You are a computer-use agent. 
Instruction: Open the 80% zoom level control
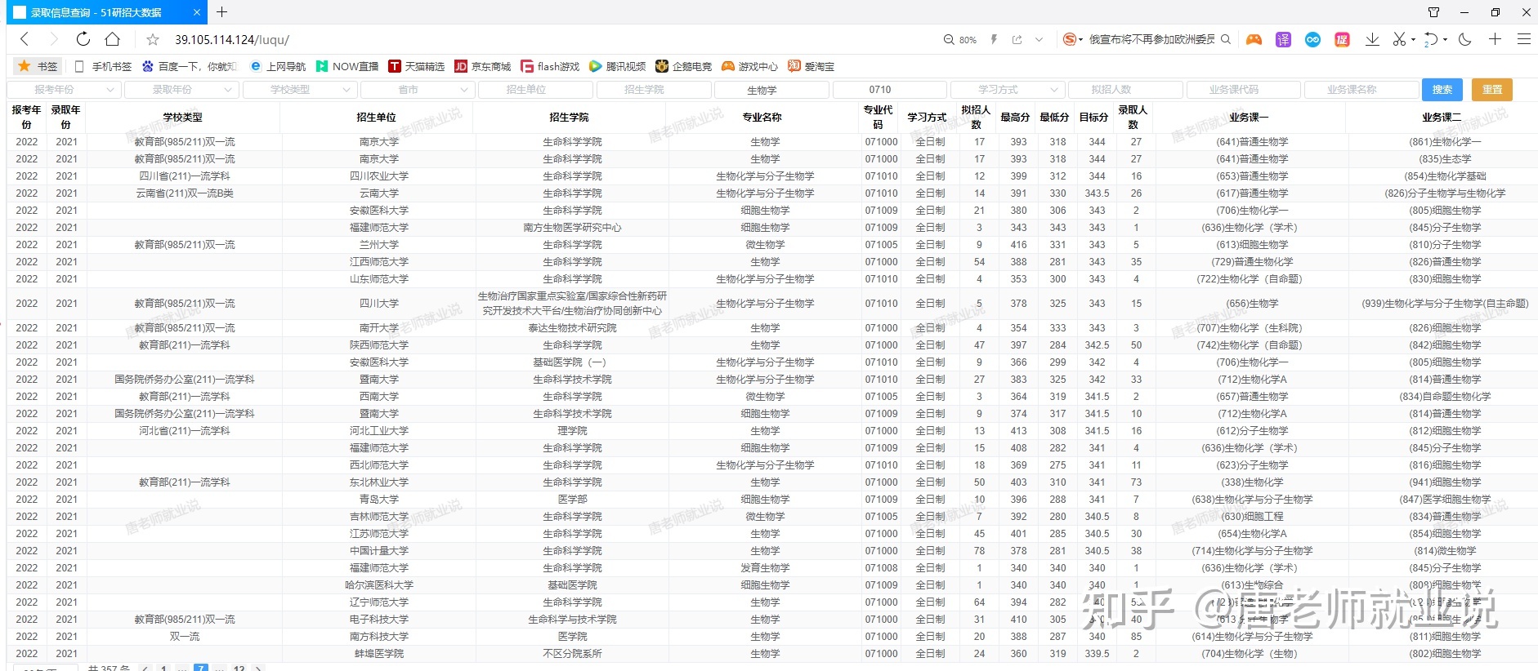960,39
